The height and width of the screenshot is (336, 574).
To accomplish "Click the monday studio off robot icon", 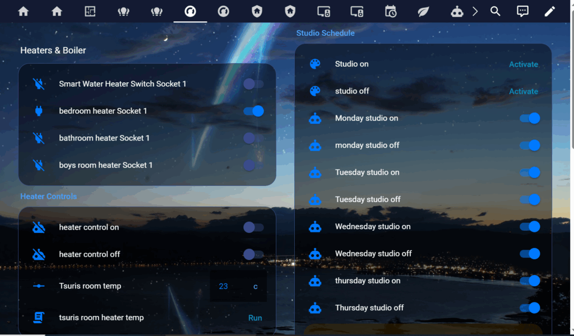I will pyautogui.click(x=315, y=145).
